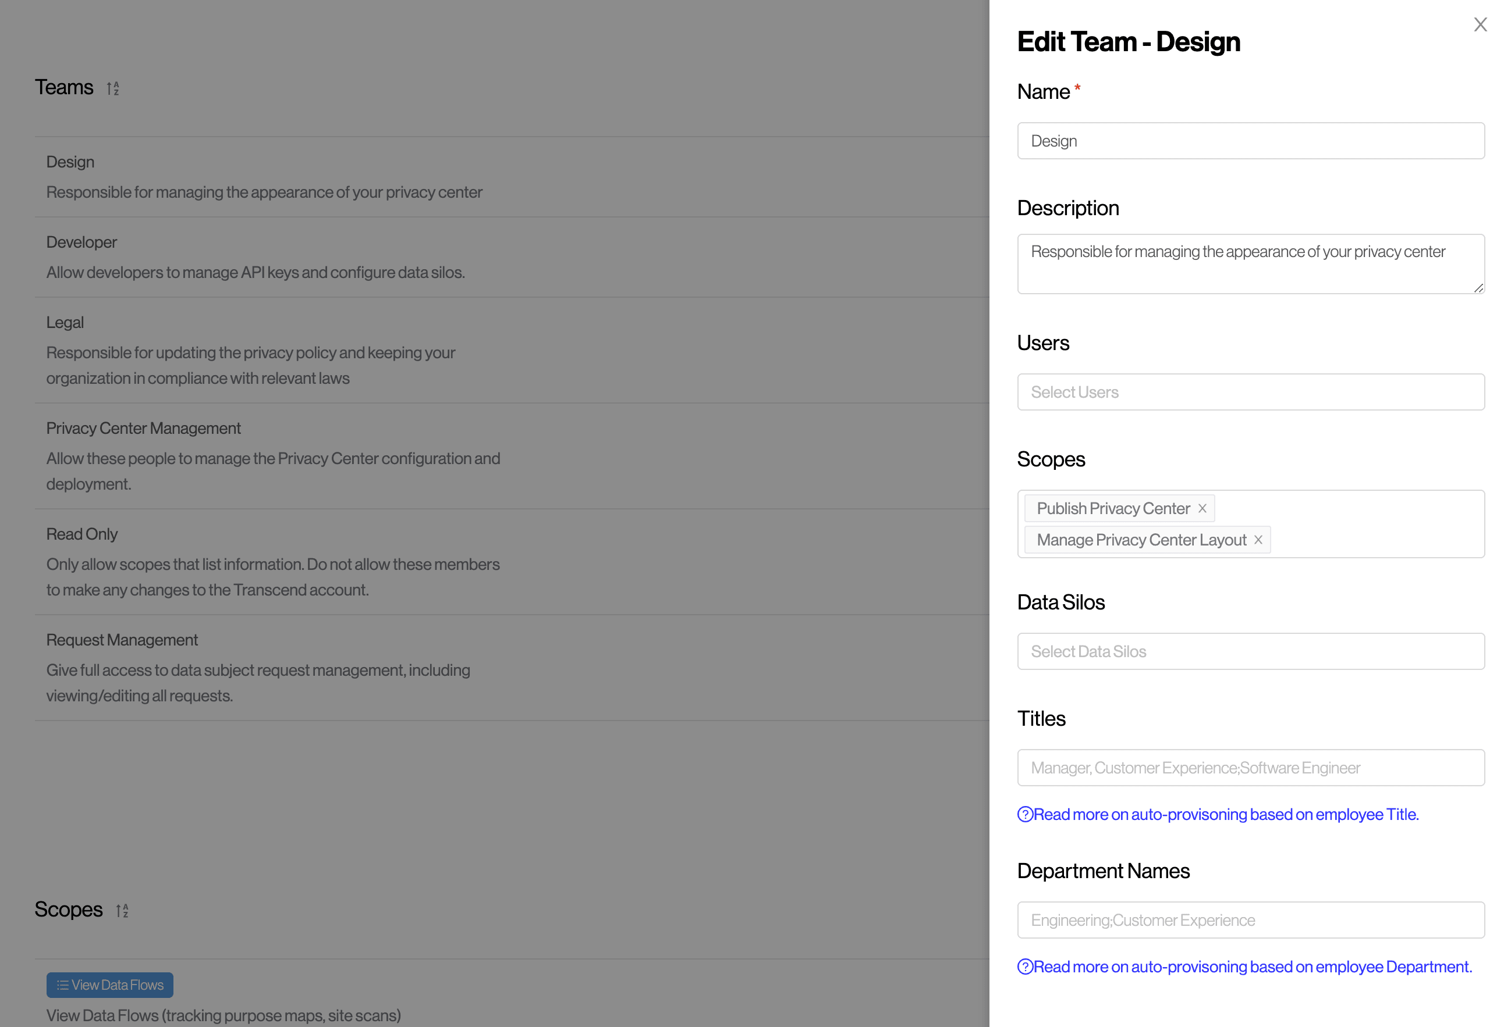Click help icon beside employee Department link
This screenshot has height=1027, width=1504.
1024,967
